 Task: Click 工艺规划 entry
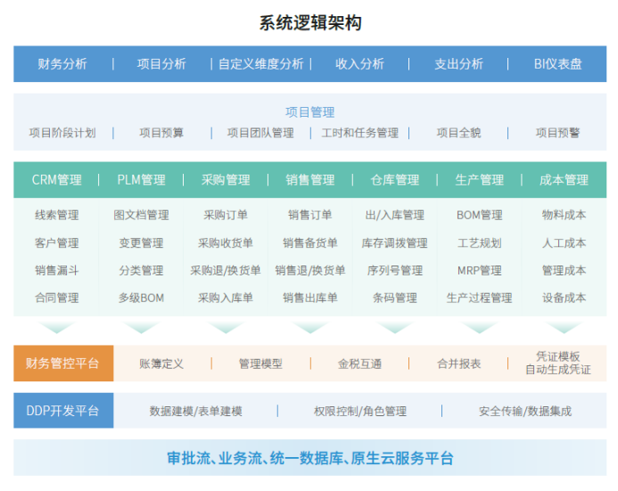(479, 243)
